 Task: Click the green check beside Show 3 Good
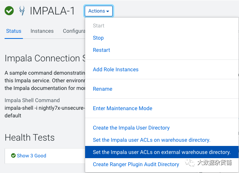[13, 155]
